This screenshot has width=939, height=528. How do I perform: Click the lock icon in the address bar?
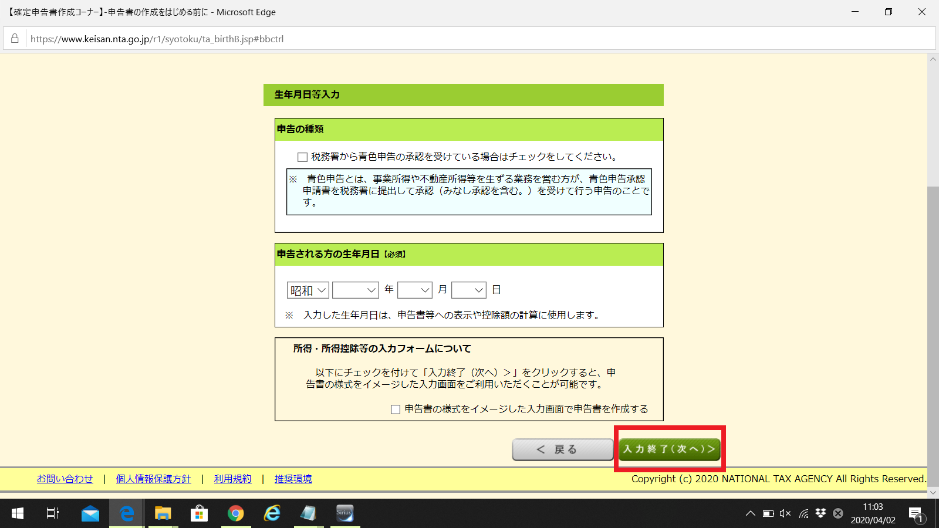pos(15,39)
